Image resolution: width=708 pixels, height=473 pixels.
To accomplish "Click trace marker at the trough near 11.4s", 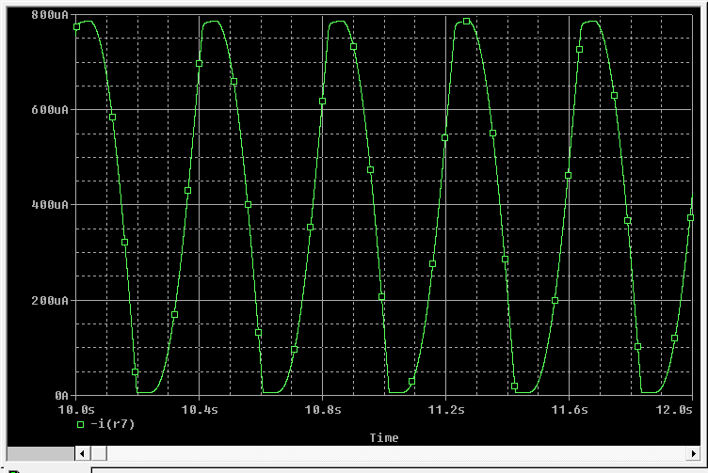I will coord(514,386).
